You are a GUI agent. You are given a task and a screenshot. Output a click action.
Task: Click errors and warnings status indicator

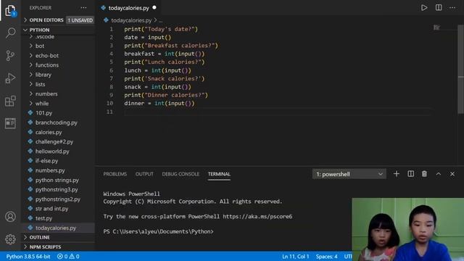click(x=68, y=256)
